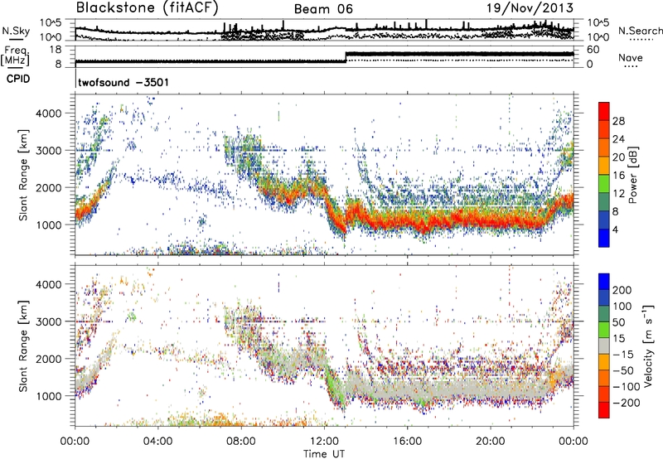Click the '4000' tick on the power plot
Viewport: 663px width, 459px height.
(x=48, y=114)
